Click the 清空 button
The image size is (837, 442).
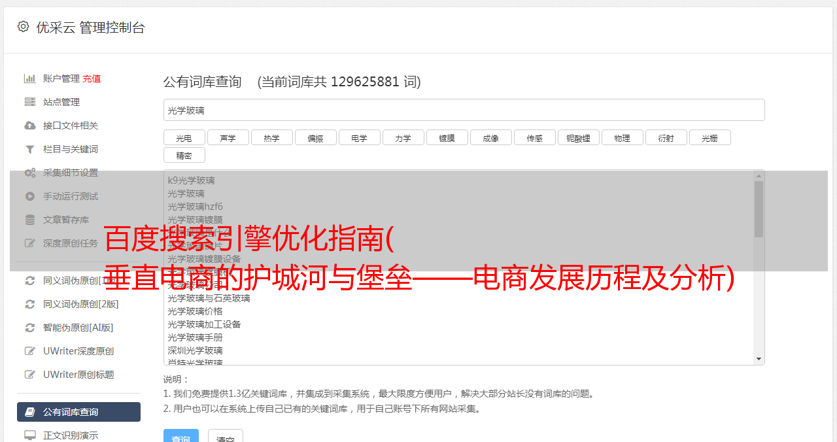(226, 435)
